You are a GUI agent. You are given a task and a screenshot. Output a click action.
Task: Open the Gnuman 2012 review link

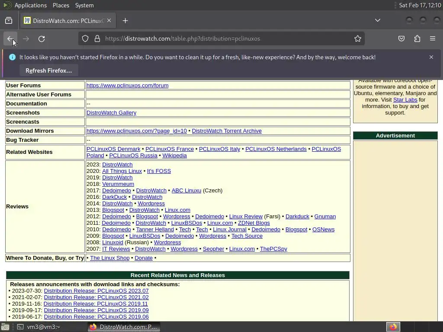tap(325, 216)
